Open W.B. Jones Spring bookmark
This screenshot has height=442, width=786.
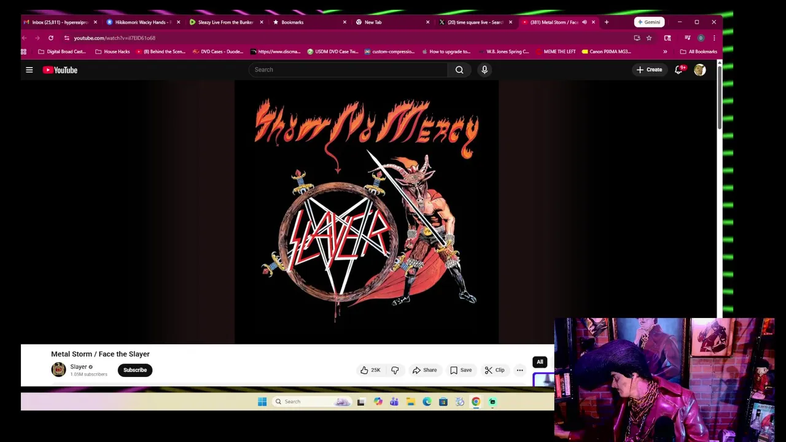[x=503, y=52]
